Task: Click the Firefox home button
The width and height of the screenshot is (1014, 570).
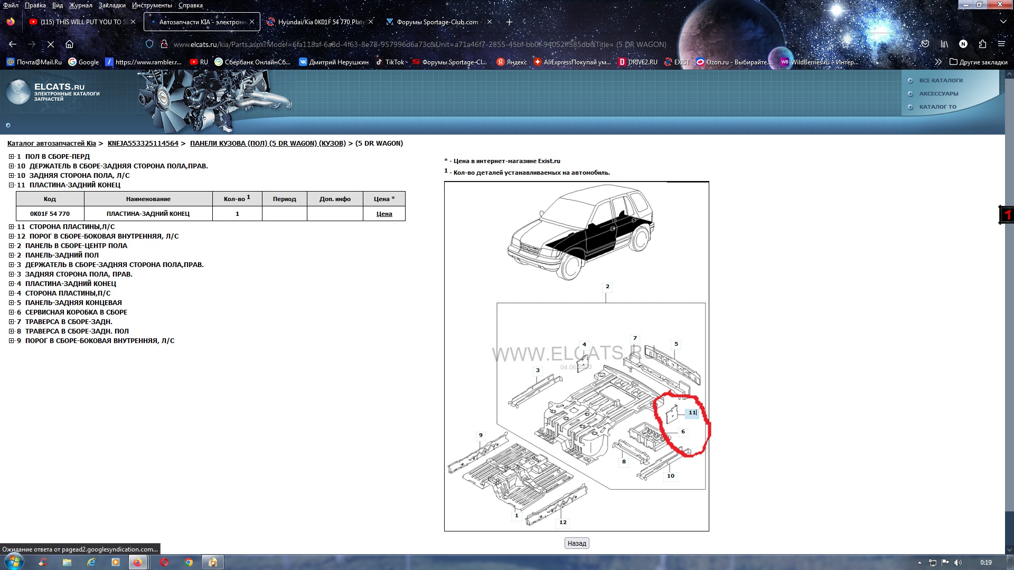Action: point(69,44)
